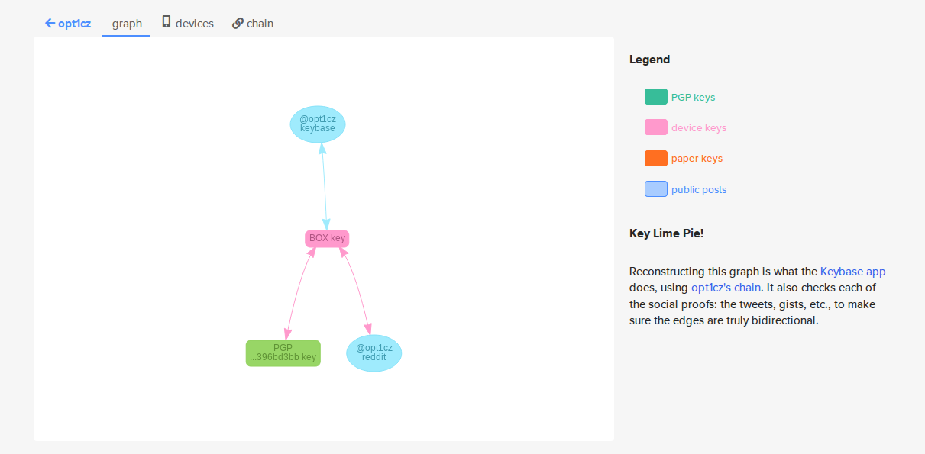This screenshot has height=454, width=925.
Task: Click the chain link icon
Action: tap(238, 23)
